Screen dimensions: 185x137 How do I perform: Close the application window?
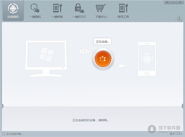click(180, 2)
